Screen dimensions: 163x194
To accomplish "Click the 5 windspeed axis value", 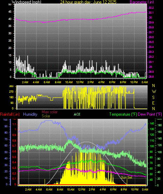I will tap(10, 70).
